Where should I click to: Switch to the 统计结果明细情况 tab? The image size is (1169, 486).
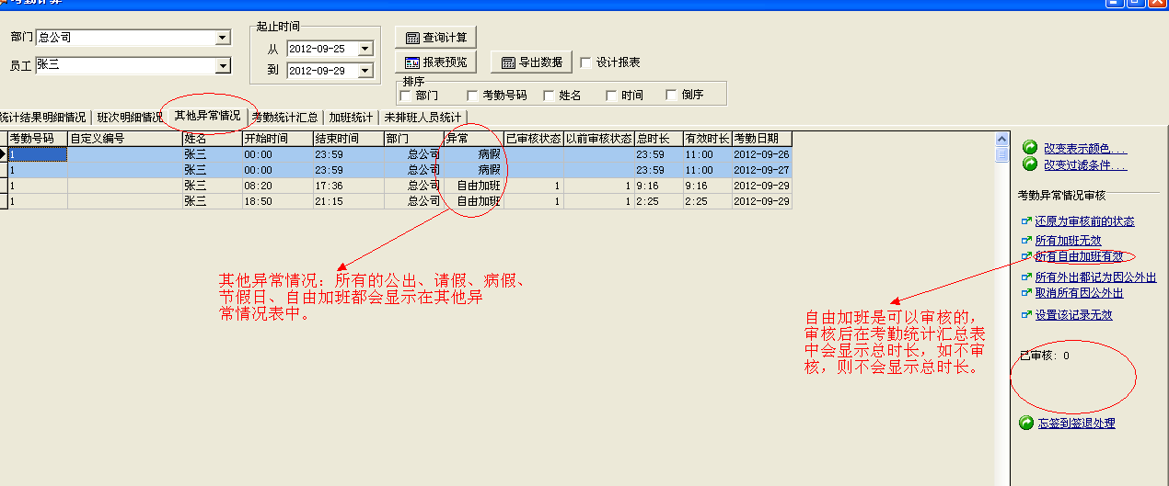42,117
